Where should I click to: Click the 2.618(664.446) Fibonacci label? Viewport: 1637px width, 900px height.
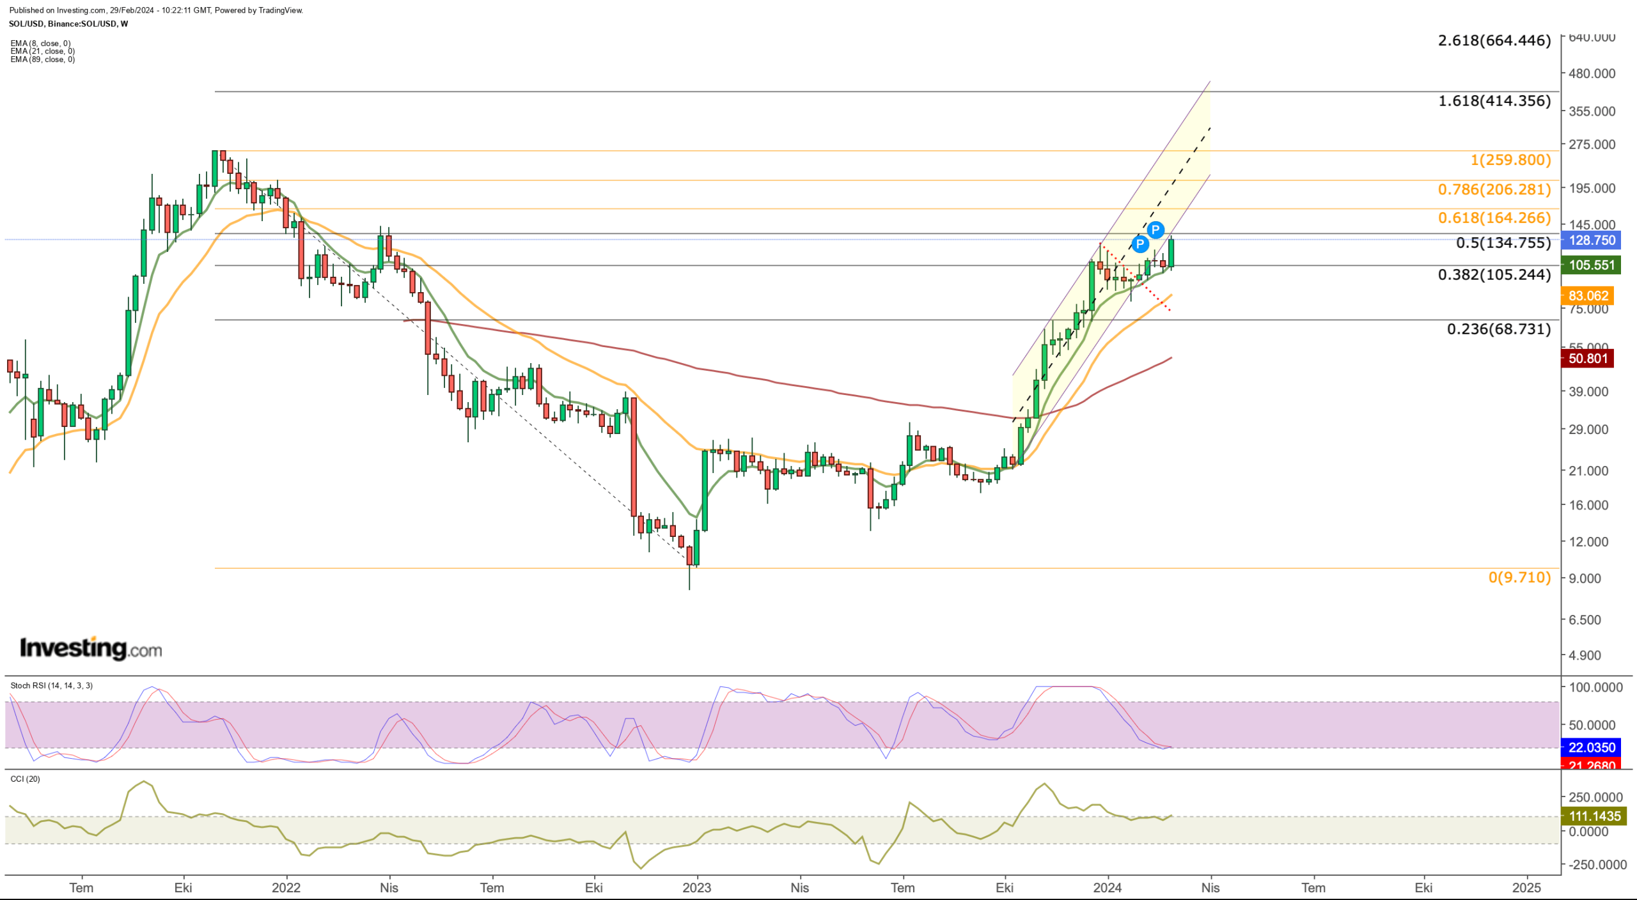pos(1494,40)
